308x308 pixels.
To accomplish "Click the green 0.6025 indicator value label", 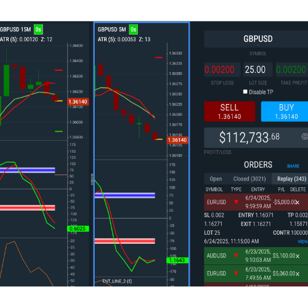I will (78, 229).
